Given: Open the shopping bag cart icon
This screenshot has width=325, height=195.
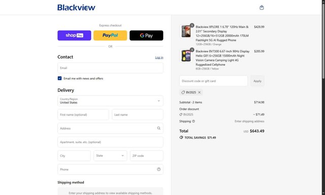Looking at the screenshot, I should (x=262, y=8).
